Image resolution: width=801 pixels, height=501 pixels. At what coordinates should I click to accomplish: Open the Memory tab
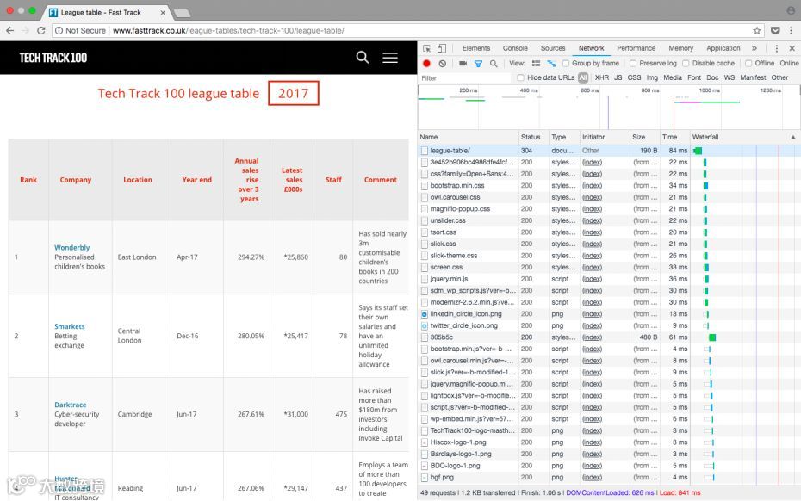(x=681, y=48)
